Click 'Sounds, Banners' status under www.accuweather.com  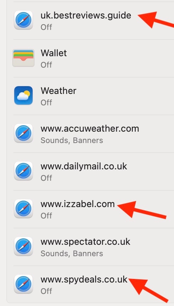[72, 140]
